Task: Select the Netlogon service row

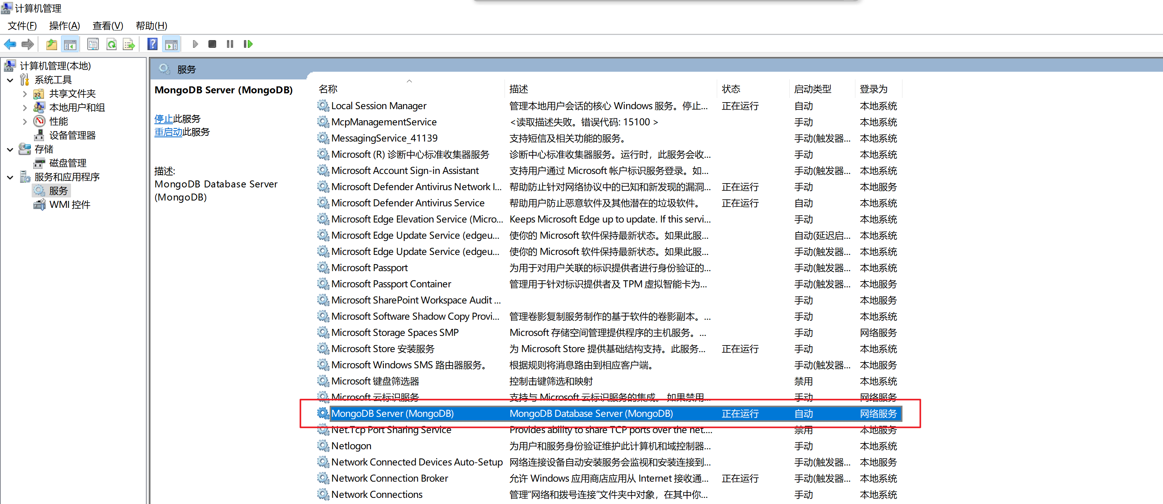Action: point(609,446)
